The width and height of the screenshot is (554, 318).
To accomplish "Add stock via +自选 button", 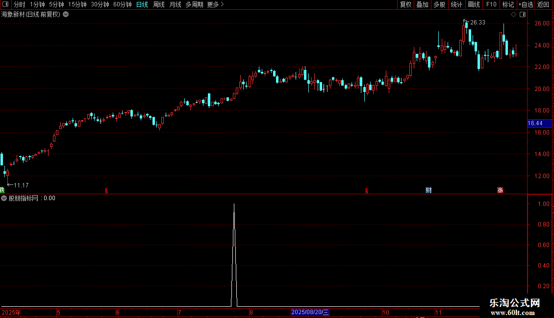I will (526, 4).
